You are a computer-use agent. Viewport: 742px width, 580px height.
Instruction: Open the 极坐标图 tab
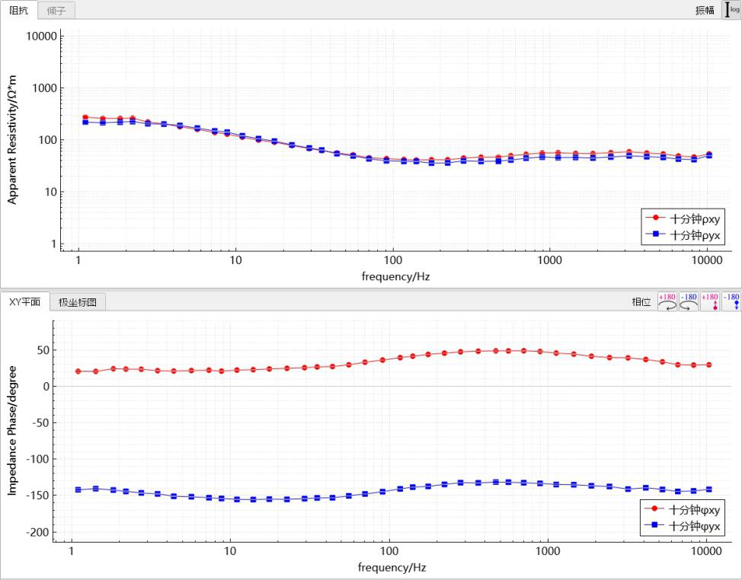pyautogui.click(x=78, y=302)
